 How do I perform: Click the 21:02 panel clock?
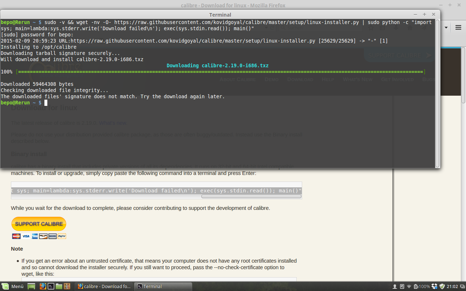(x=452, y=287)
